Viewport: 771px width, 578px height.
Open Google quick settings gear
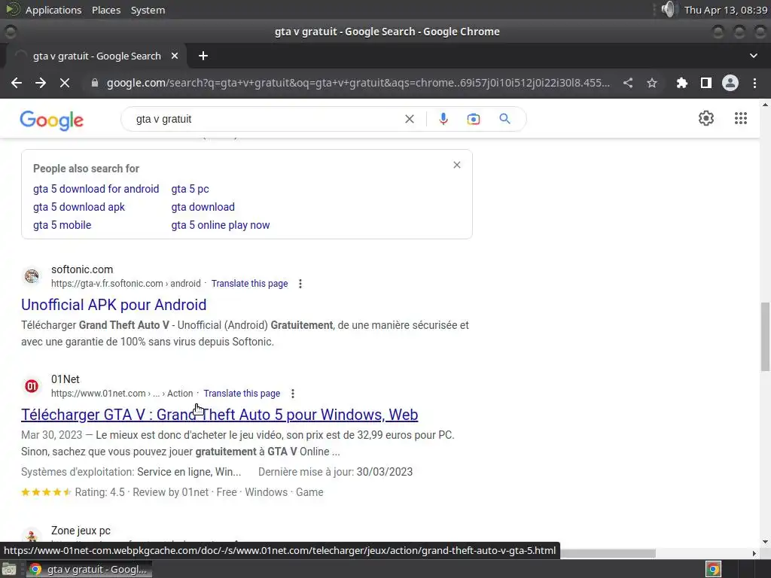(706, 118)
